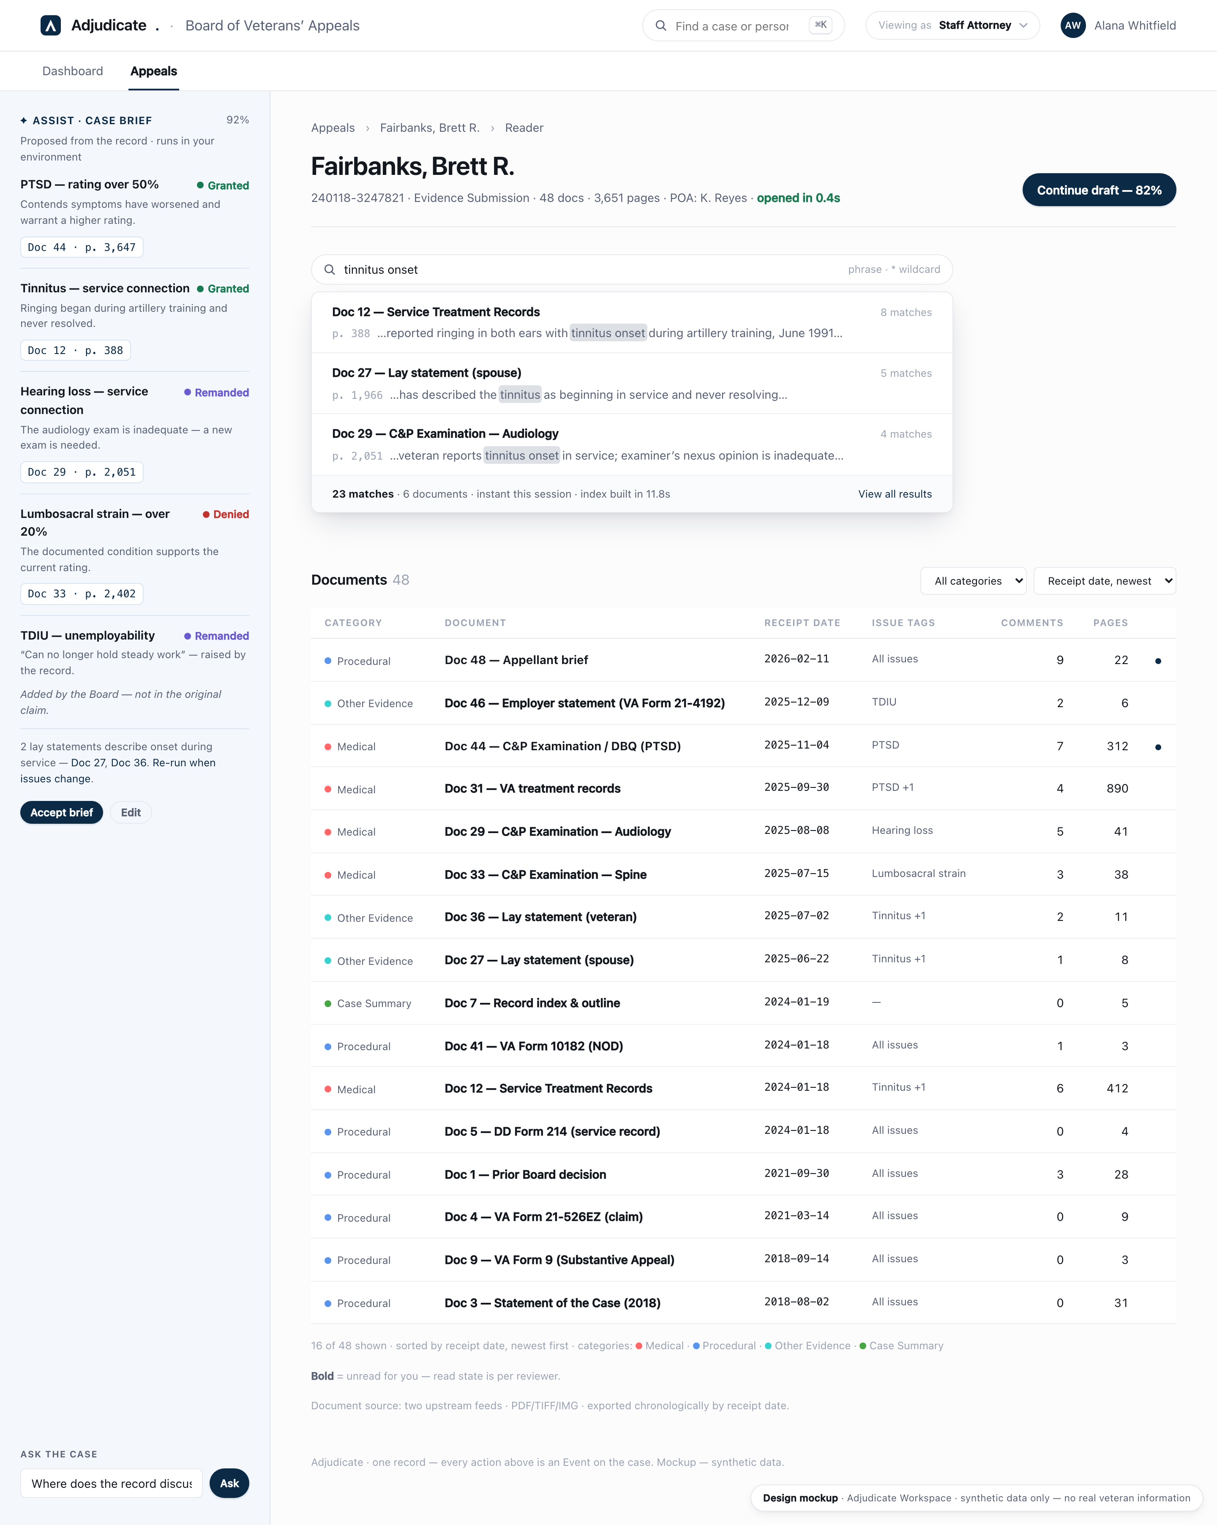Click the unread dot on the Doc 48 row
Viewport: 1217px width, 1525px height.
pos(1158,661)
